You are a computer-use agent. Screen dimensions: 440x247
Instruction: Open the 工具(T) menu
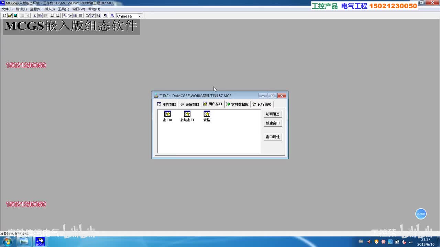(x=64, y=9)
